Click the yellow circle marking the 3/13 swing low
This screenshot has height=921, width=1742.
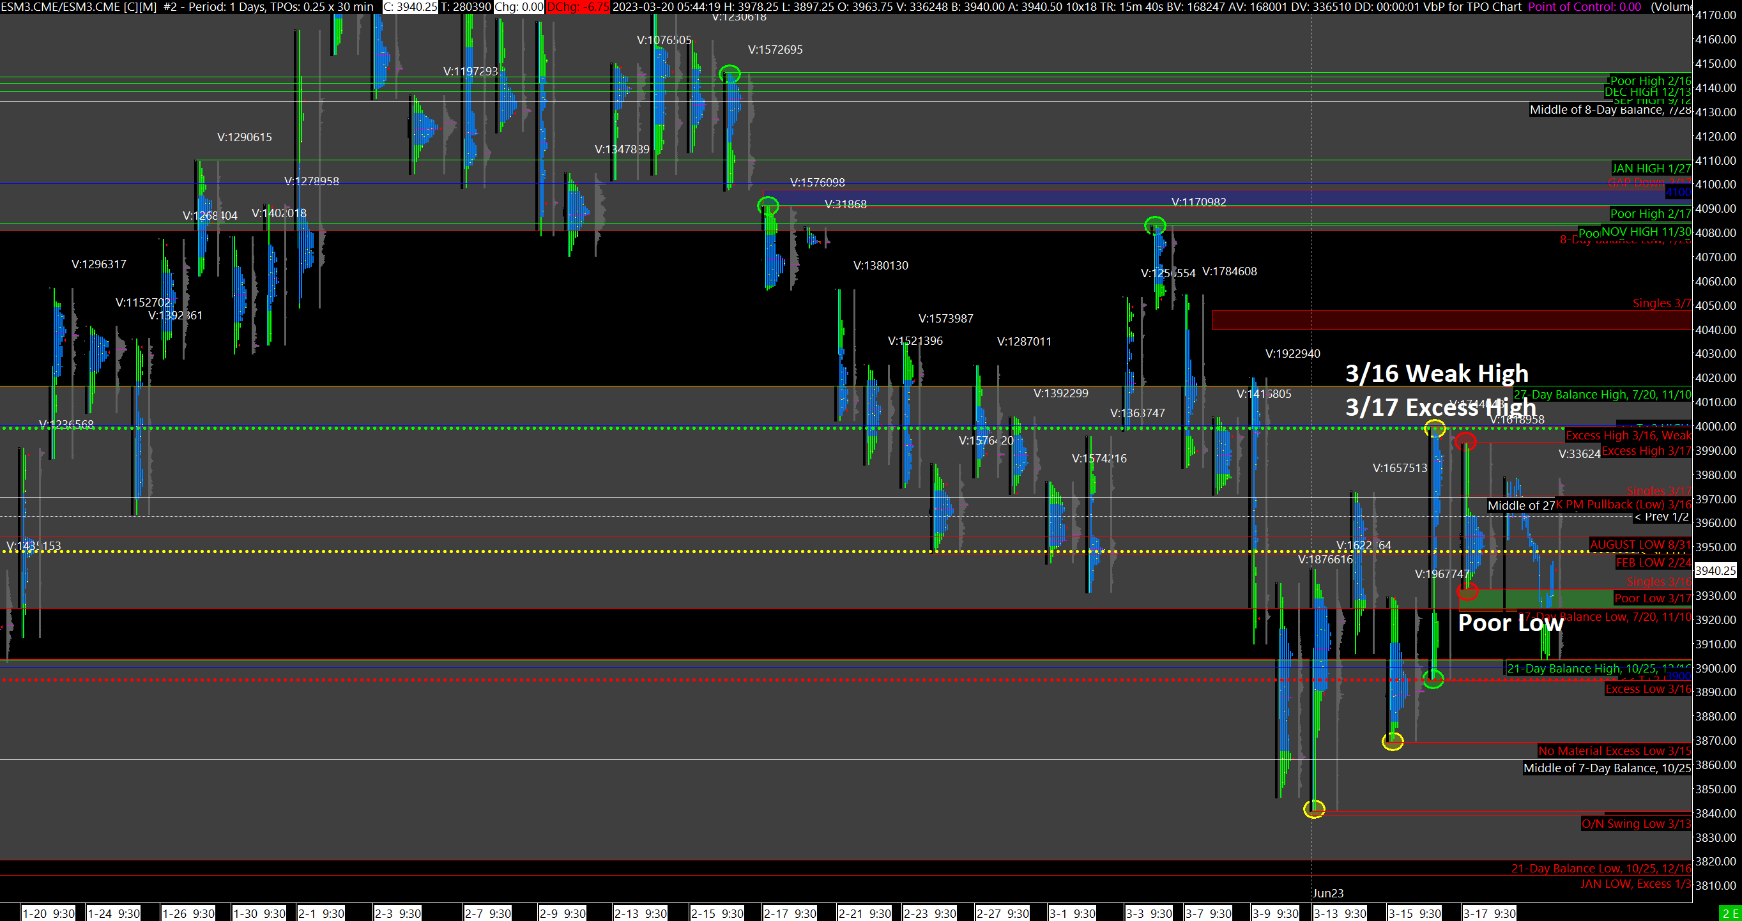1313,809
